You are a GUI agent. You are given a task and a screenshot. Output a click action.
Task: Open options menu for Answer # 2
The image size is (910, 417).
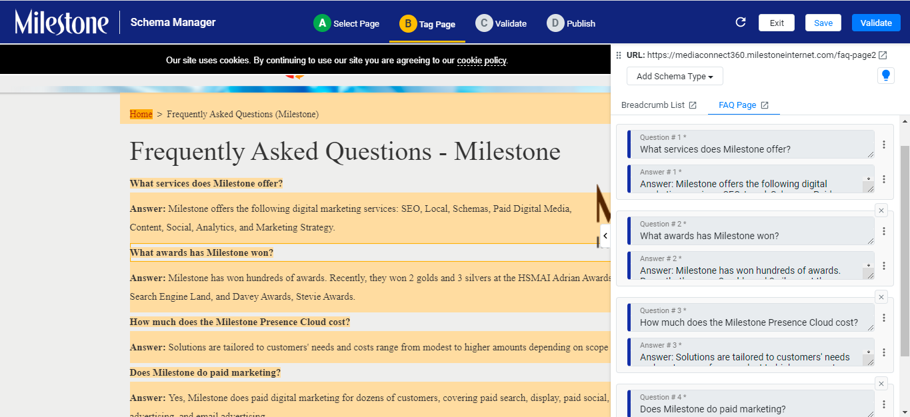coord(884,266)
